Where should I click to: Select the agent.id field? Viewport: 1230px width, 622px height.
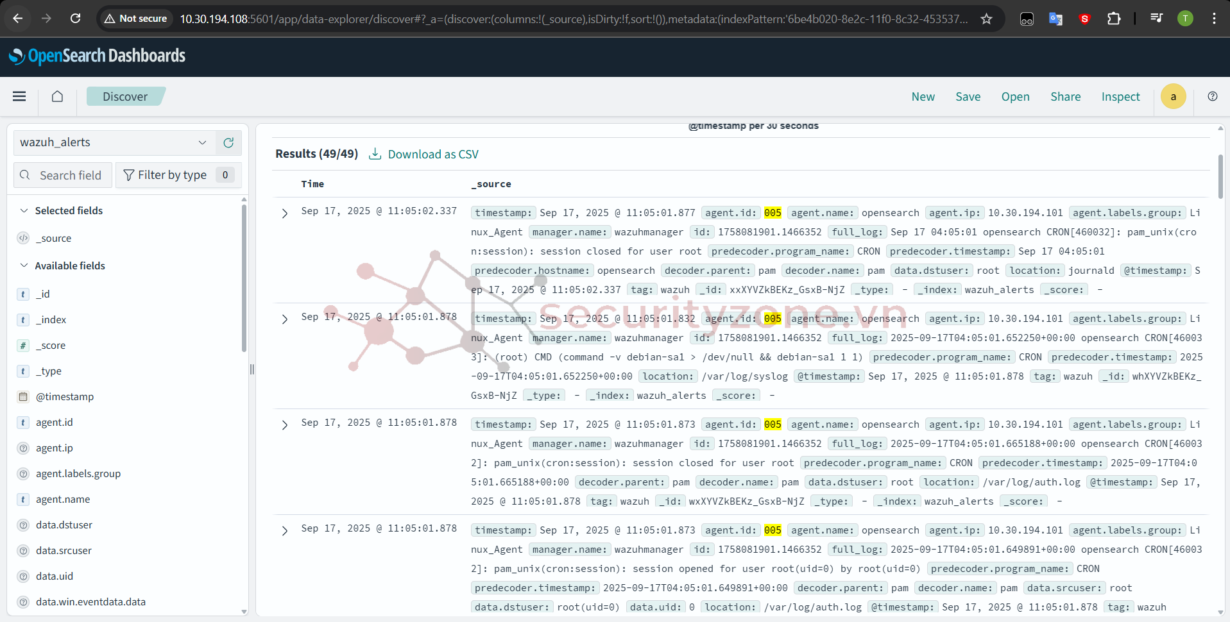coord(55,422)
